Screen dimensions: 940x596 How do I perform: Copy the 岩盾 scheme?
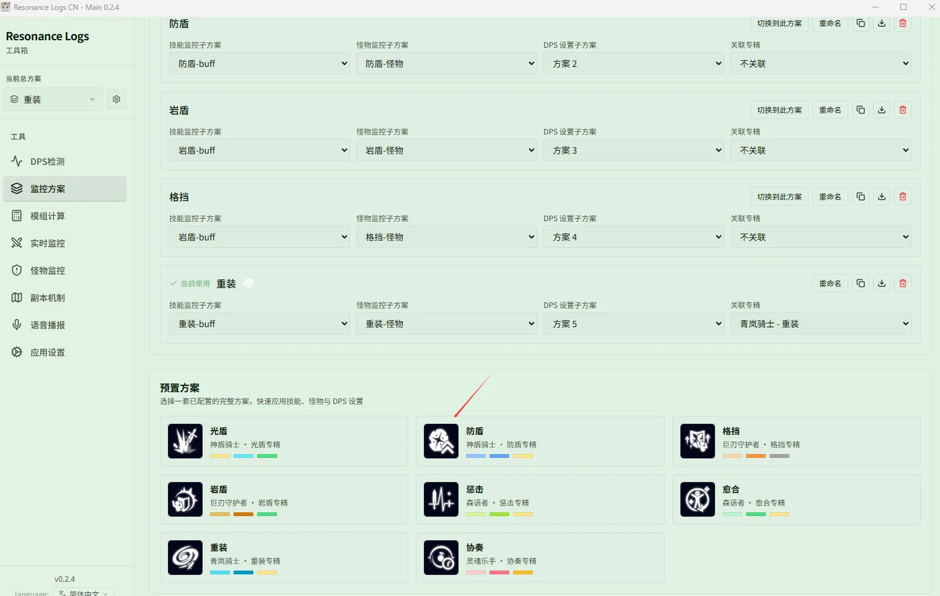[x=861, y=110]
